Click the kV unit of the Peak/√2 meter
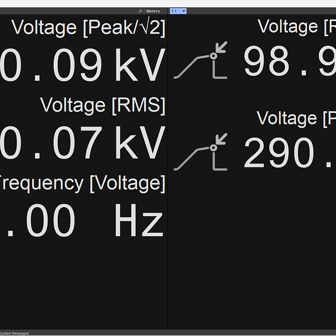The height and width of the screenshot is (336, 336). click(140, 66)
